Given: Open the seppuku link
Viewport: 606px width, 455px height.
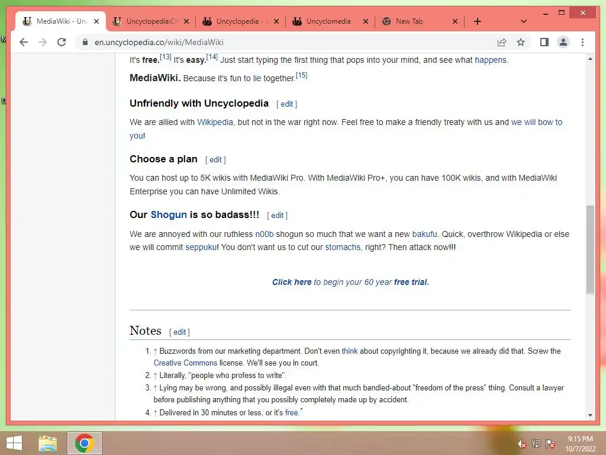Looking at the screenshot, I should [201, 247].
